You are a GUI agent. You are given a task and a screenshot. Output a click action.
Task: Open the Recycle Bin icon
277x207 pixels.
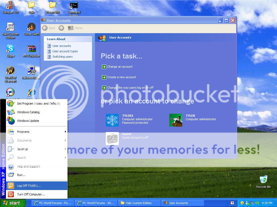click(x=263, y=180)
